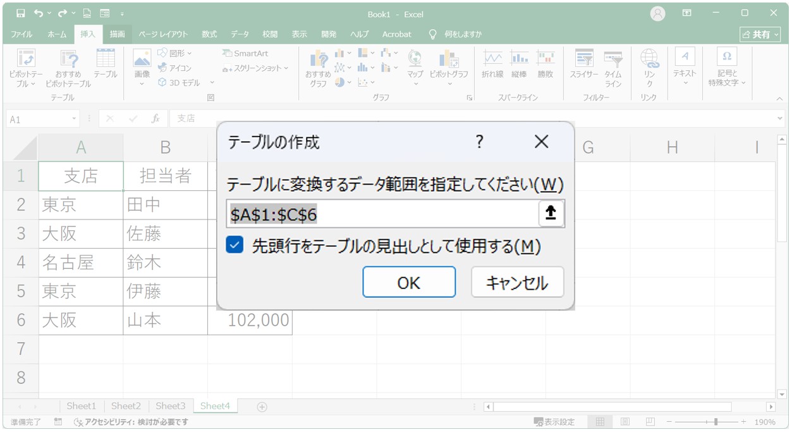Switch to the Sheet2 worksheet tab
This screenshot has width=792, height=432.
126,406
